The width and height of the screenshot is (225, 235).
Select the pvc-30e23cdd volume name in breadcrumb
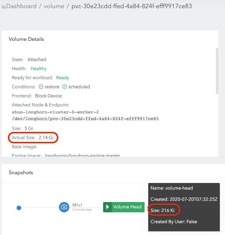pos(132,6)
